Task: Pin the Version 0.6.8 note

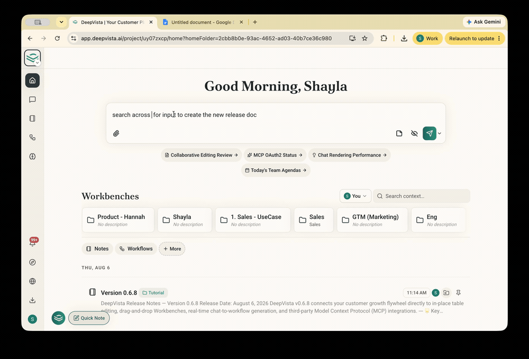Action: 458,292
